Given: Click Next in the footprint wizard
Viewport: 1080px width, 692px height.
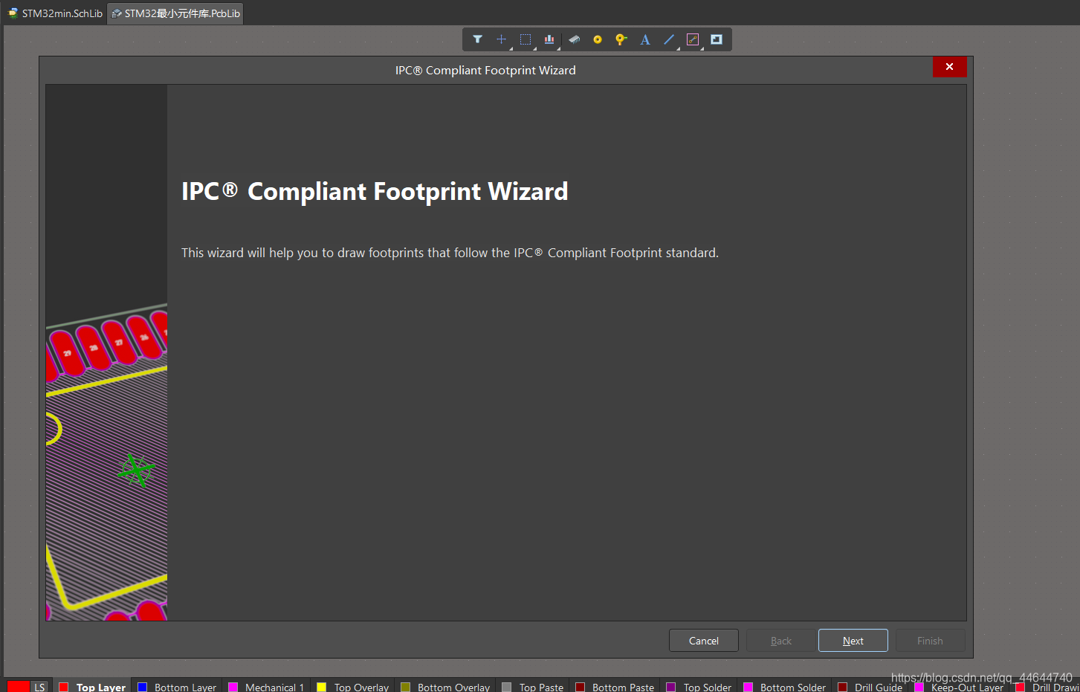Looking at the screenshot, I should point(853,641).
